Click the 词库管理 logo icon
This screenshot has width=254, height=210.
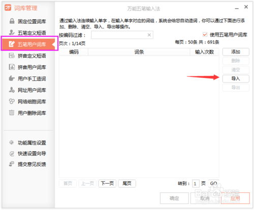click(8, 8)
